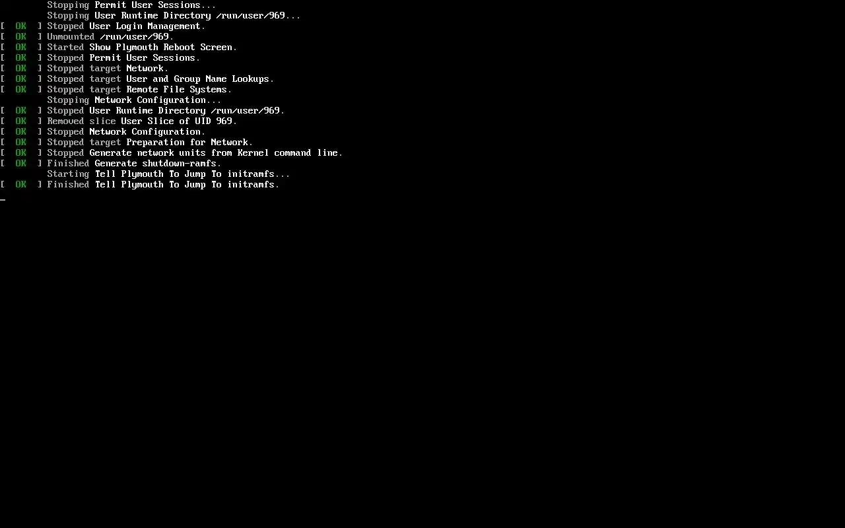Click 'Finished Generate shutdown-ramfs.' line

point(134,164)
